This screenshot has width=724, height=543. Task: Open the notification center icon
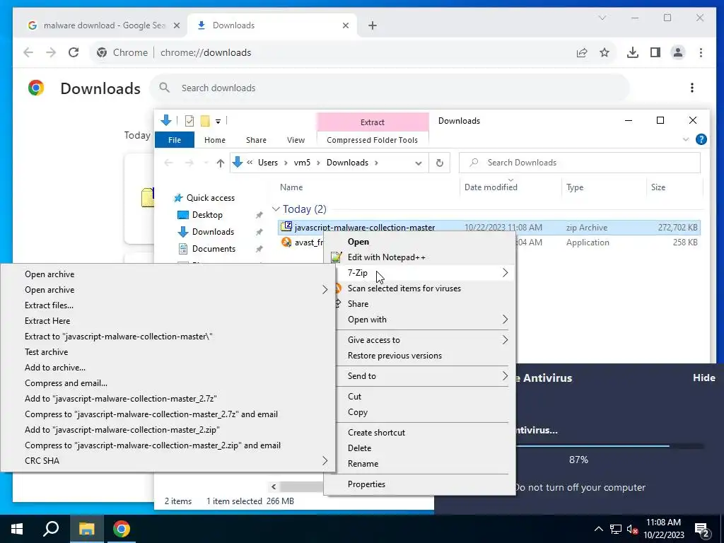pos(702,529)
